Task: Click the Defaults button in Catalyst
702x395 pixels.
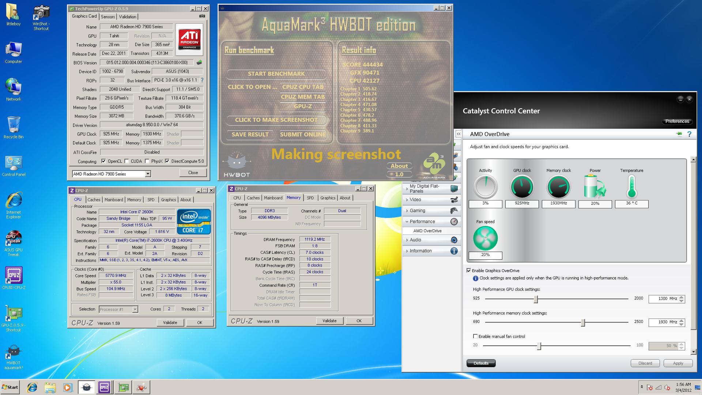Action: pyautogui.click(x=481, y=363)
